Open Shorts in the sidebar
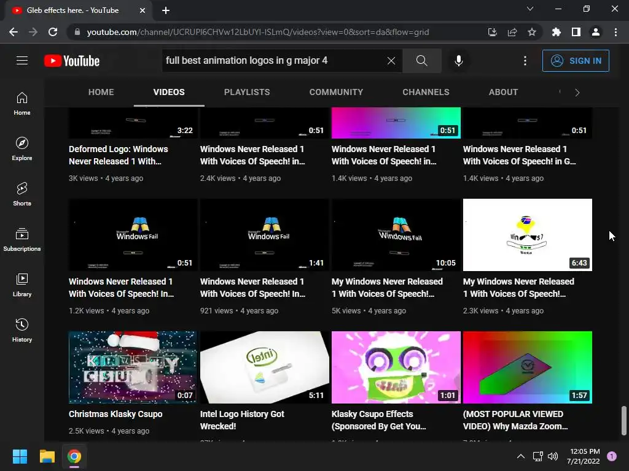The image size is (629, 471). point(22,194)
